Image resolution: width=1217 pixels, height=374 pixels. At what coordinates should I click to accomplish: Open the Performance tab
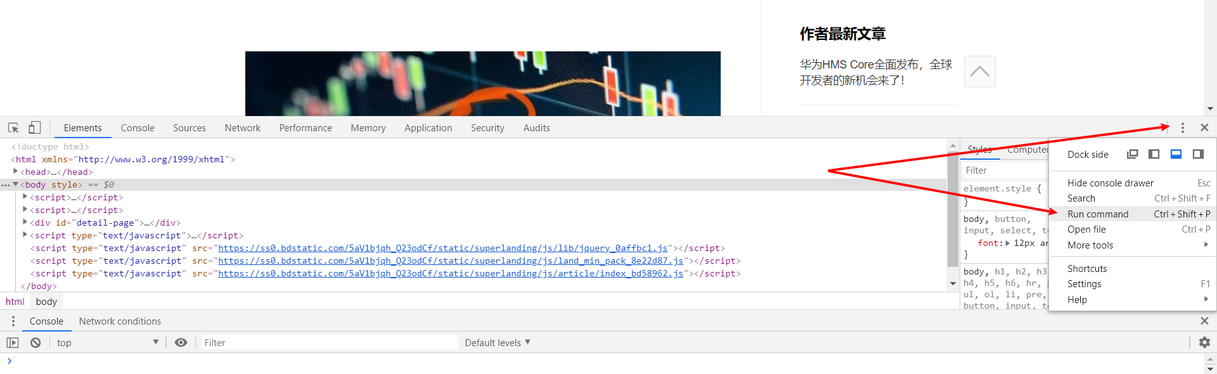(x=306, y=128)
